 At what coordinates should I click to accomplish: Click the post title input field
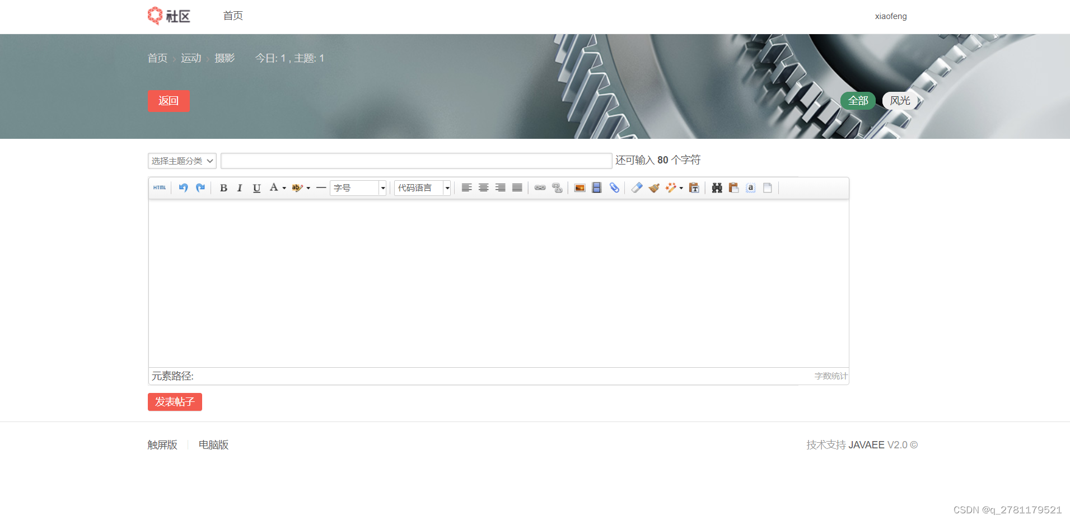[x=416, y=161]
